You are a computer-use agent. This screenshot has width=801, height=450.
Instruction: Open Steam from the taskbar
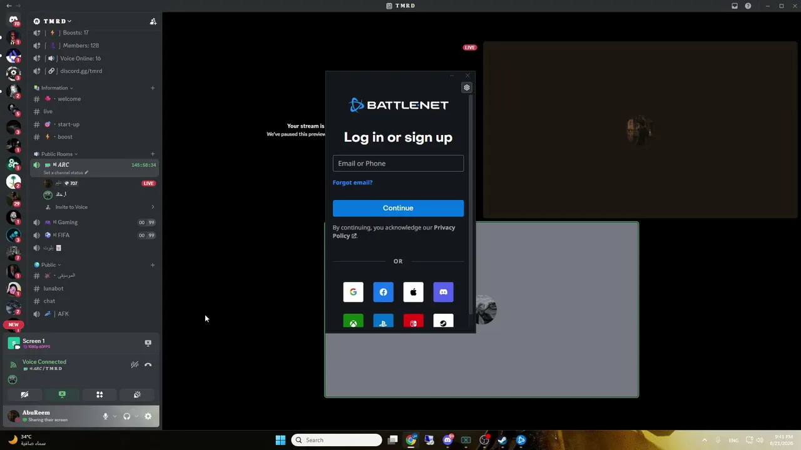coord(502,440)
